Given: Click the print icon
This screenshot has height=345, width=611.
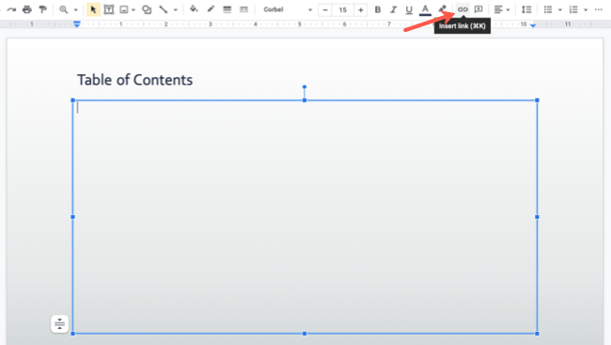Looking at the screenshot, I should (27, 9).
